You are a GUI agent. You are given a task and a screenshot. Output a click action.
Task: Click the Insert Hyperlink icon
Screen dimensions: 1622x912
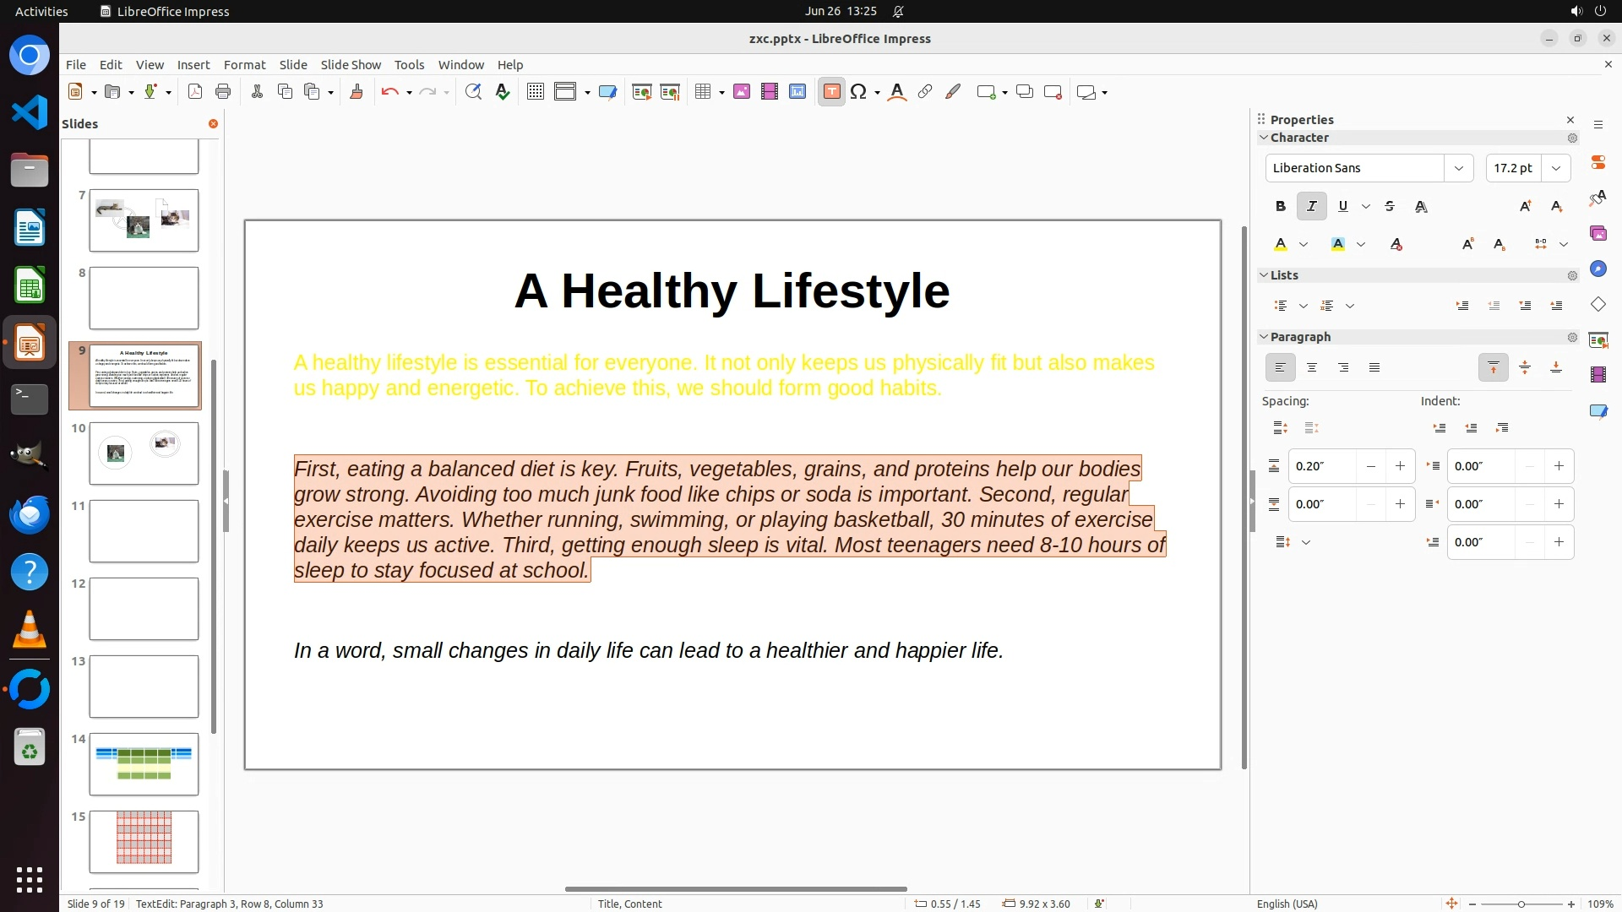pyautogui.click(x=925, y=92)
